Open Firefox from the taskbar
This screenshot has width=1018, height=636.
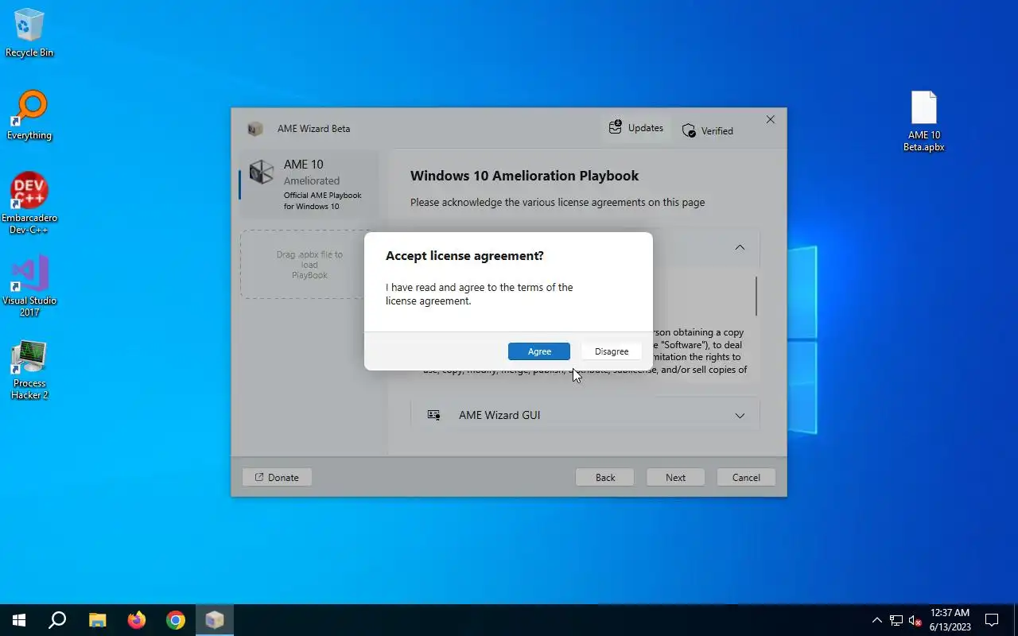[137, 620]
